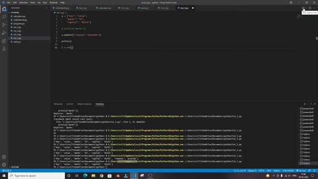The height and width of the screenshot is (179, 318).
Task: Open the Selection menu
Action: pyautogui.click(x=23, y=2)
